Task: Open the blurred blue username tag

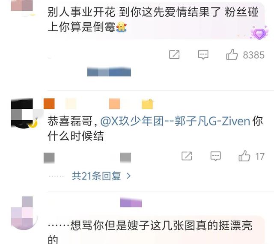Action: tap(109, 71)
